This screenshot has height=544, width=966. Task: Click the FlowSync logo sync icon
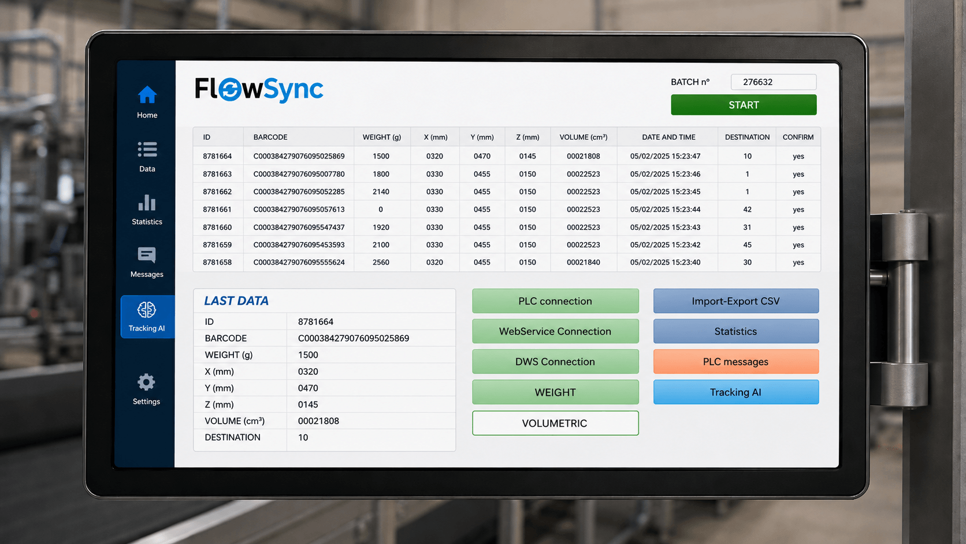pyautogui.click(x=230, y=90)
